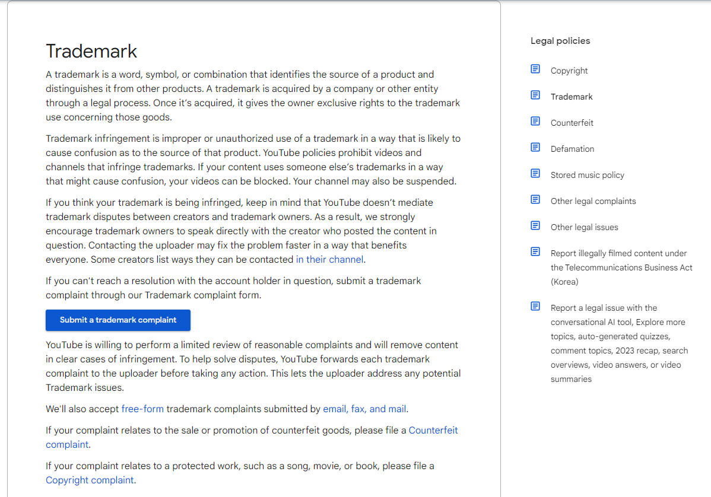
Task: Click the document icon beside conversational AI tool report
Action: [535, 306]
